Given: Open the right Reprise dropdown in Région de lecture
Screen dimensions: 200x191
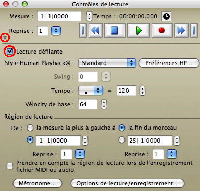Looking at the screenshot, I should click(171, 154).
